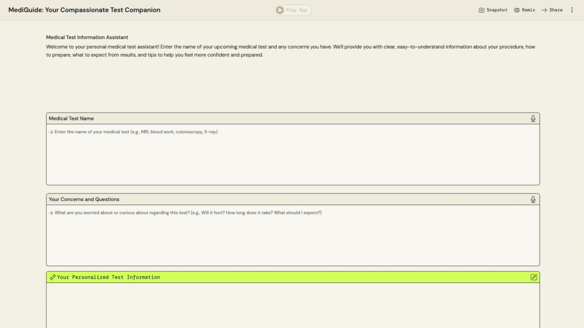This screenshot has width=584, height=328.
Task: Click the arrow icon next to Share
Action: [544, 10]
